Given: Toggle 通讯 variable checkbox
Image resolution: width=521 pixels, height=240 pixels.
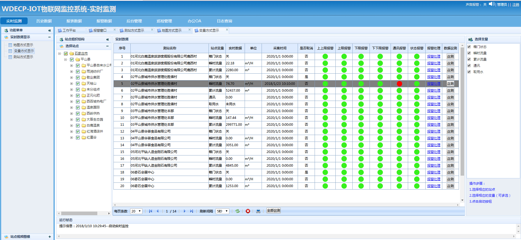Looking at the screenshot, I should pos(469,65).
